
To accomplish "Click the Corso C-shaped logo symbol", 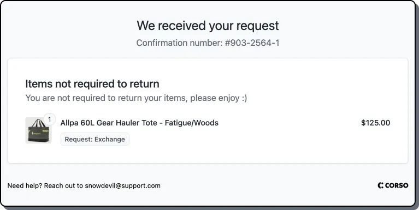I will 381,185.
